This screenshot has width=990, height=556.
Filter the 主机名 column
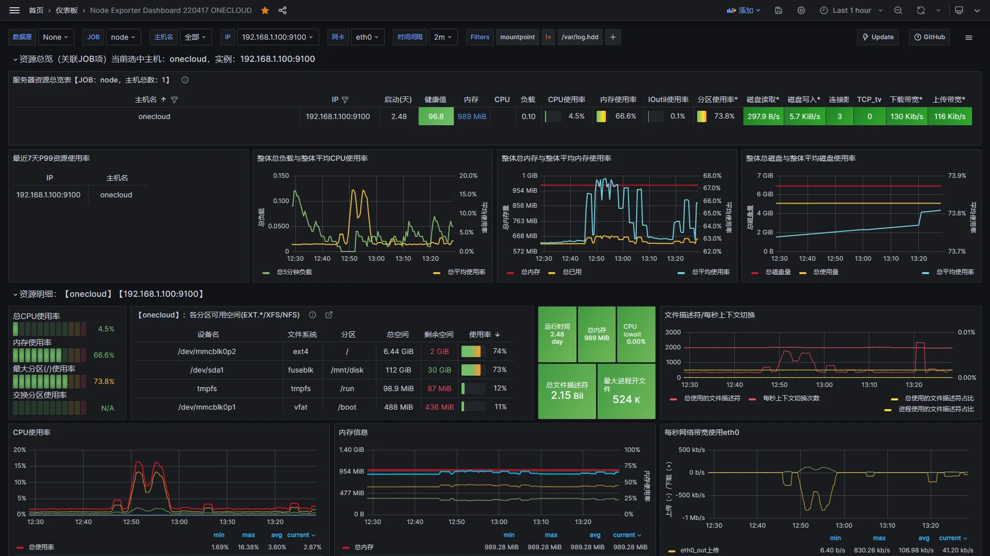[x=174, y=99]
